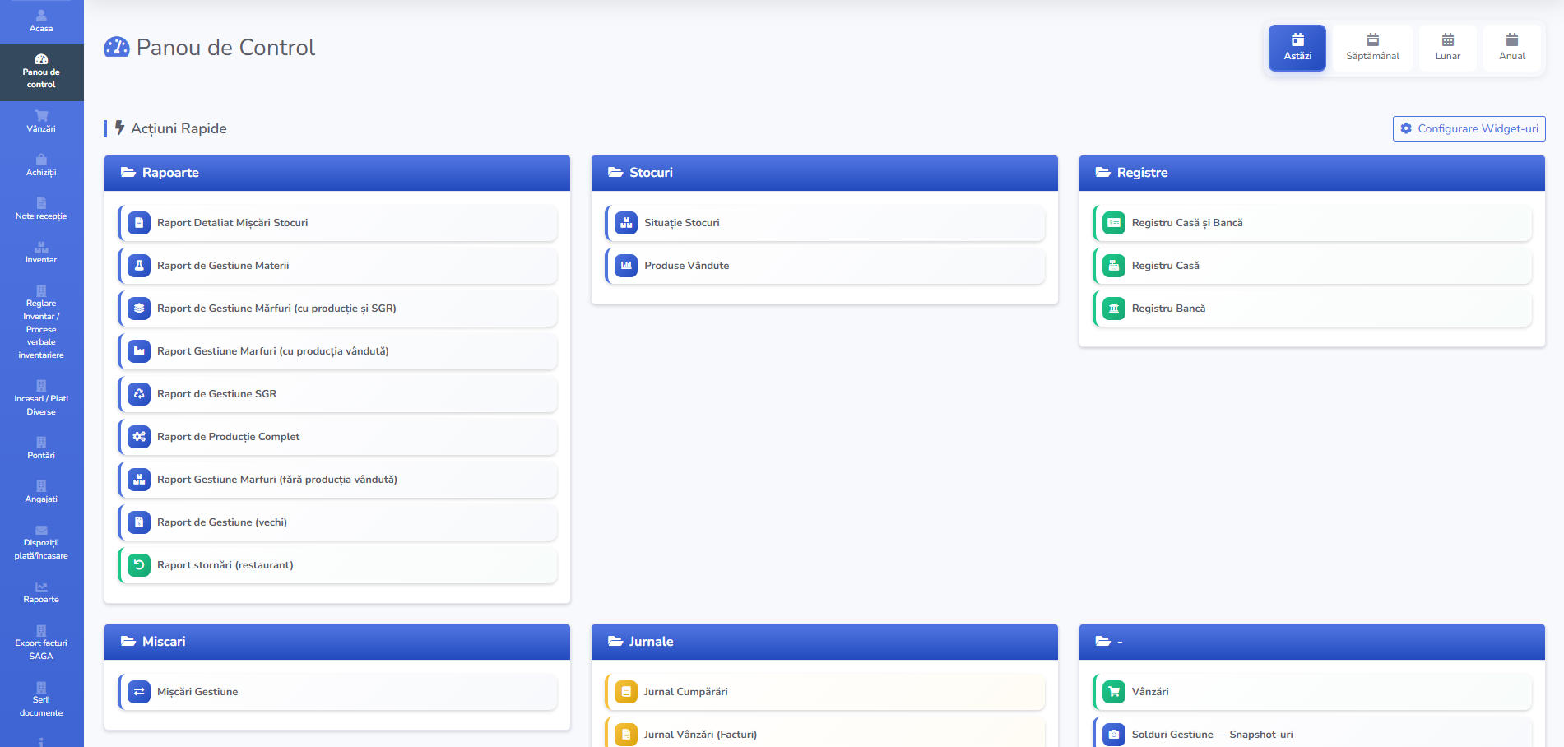Click Jurnal Cumpărări yellow book icon
This screenshot has height=747, width=1564.
[x=626, y=692]
